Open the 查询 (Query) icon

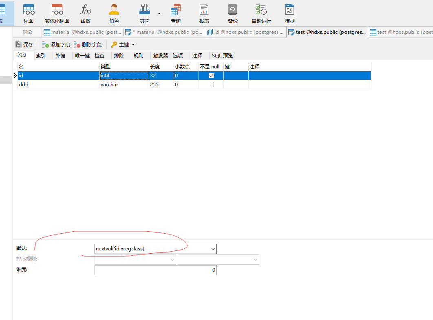[x=176, y=13]
